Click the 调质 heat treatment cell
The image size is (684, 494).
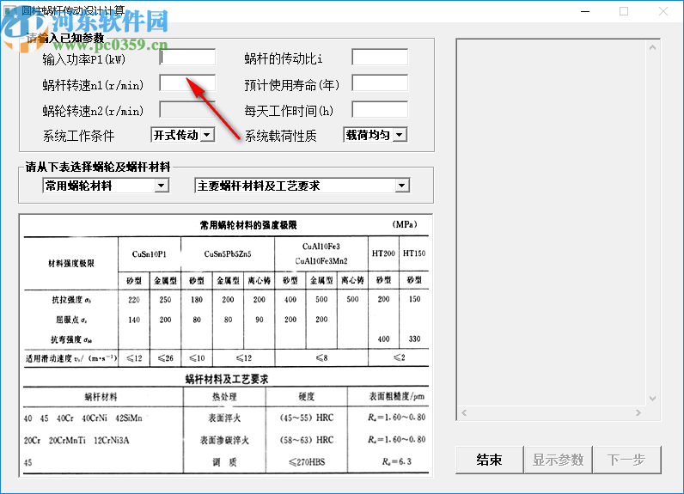(x=224, y=462)
